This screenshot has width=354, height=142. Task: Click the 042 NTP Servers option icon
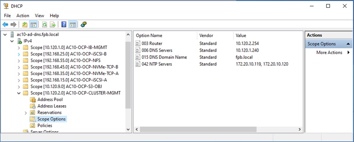(138, 64)
